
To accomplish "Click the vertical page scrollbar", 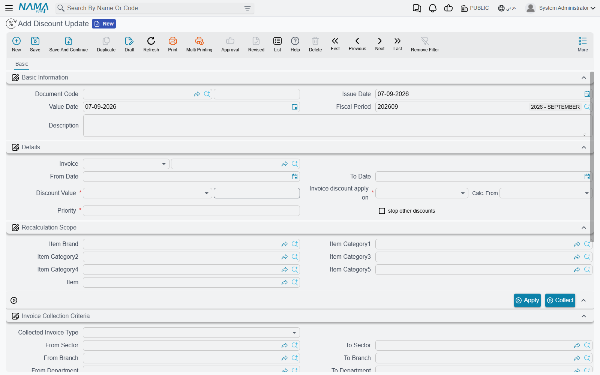I will pyautogui.click(x=592, y=157).
